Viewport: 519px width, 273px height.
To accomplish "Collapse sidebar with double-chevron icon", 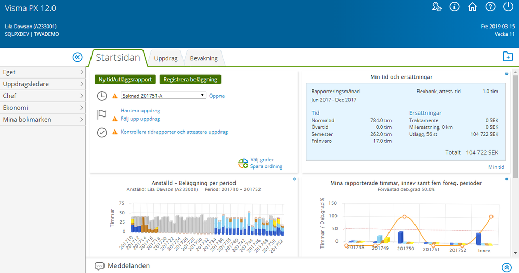I will (77, 57).
